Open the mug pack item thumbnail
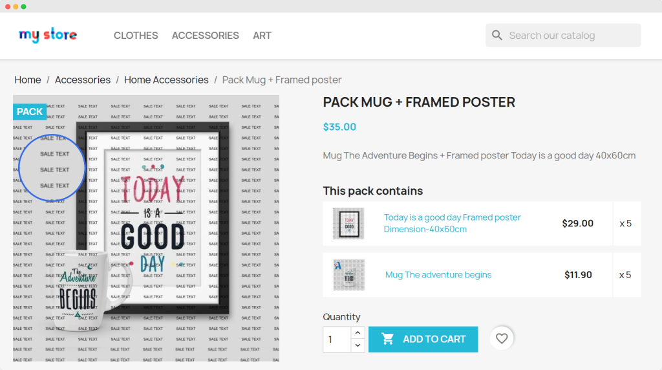 point(348,275)
